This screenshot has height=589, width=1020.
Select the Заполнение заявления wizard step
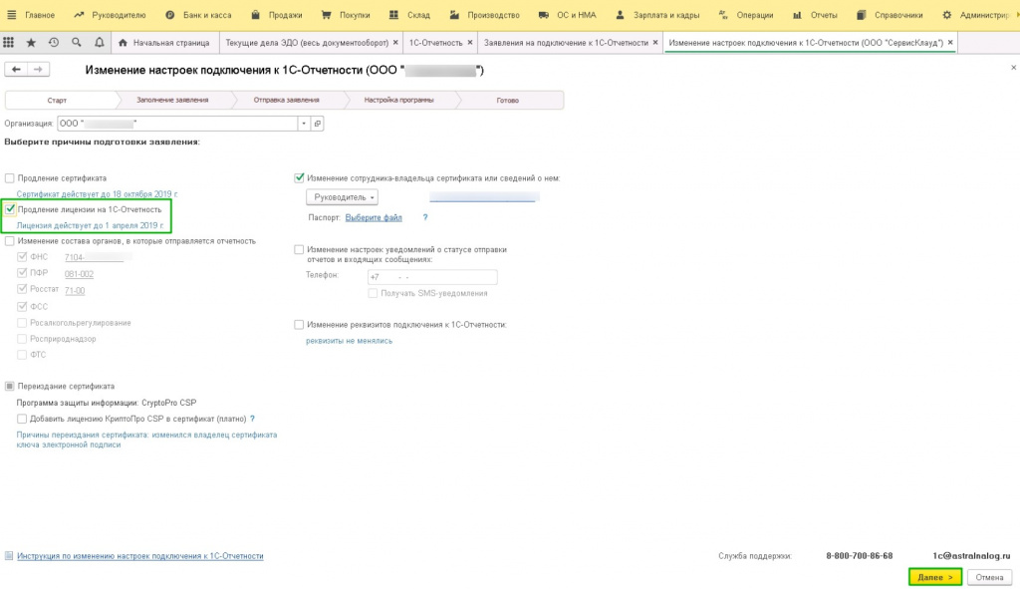[x=172, y=101]
